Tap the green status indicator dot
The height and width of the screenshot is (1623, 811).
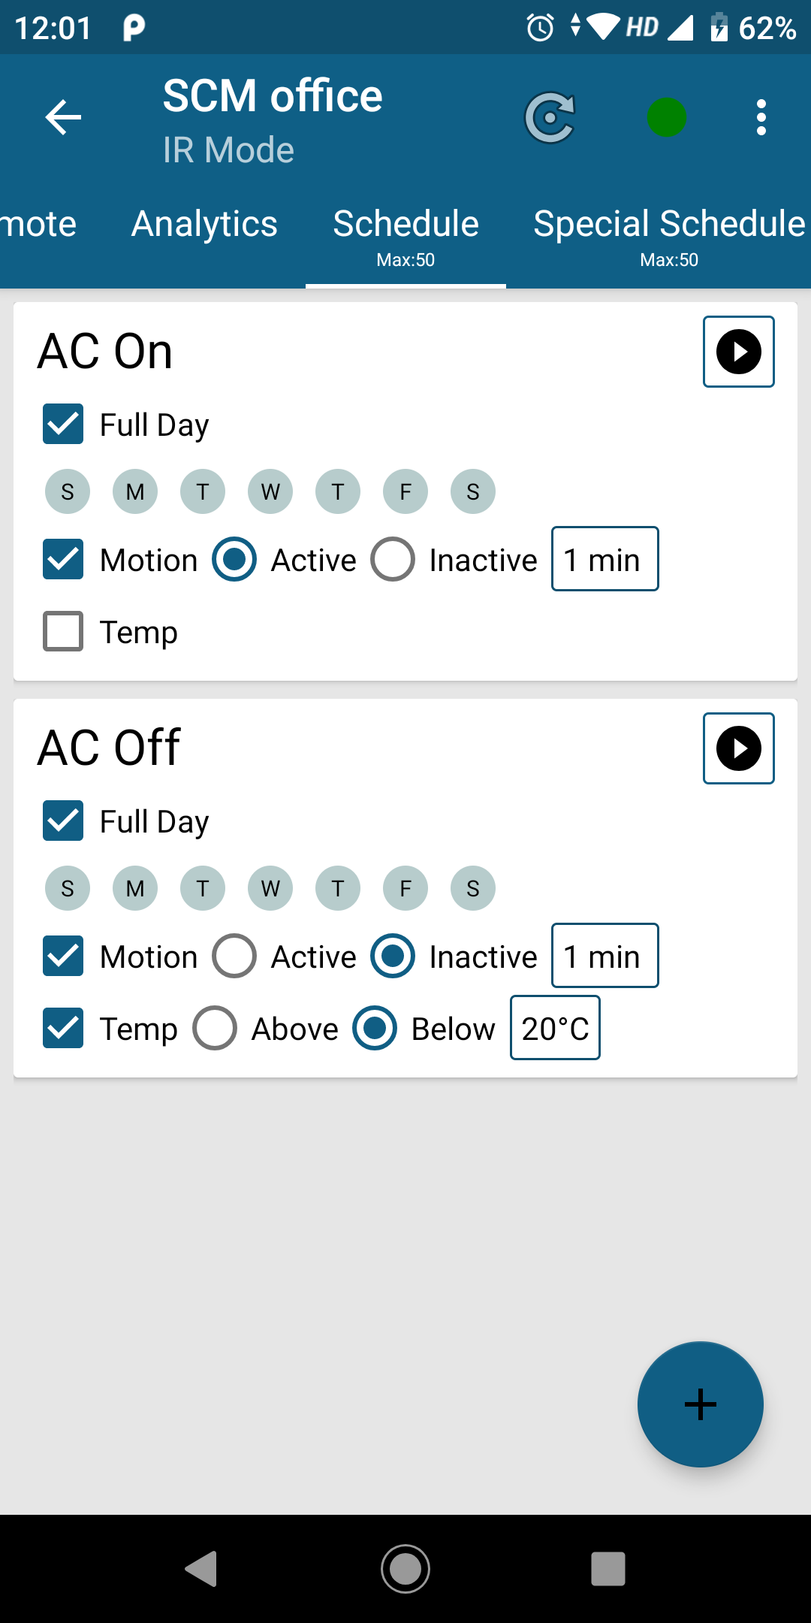667,117
